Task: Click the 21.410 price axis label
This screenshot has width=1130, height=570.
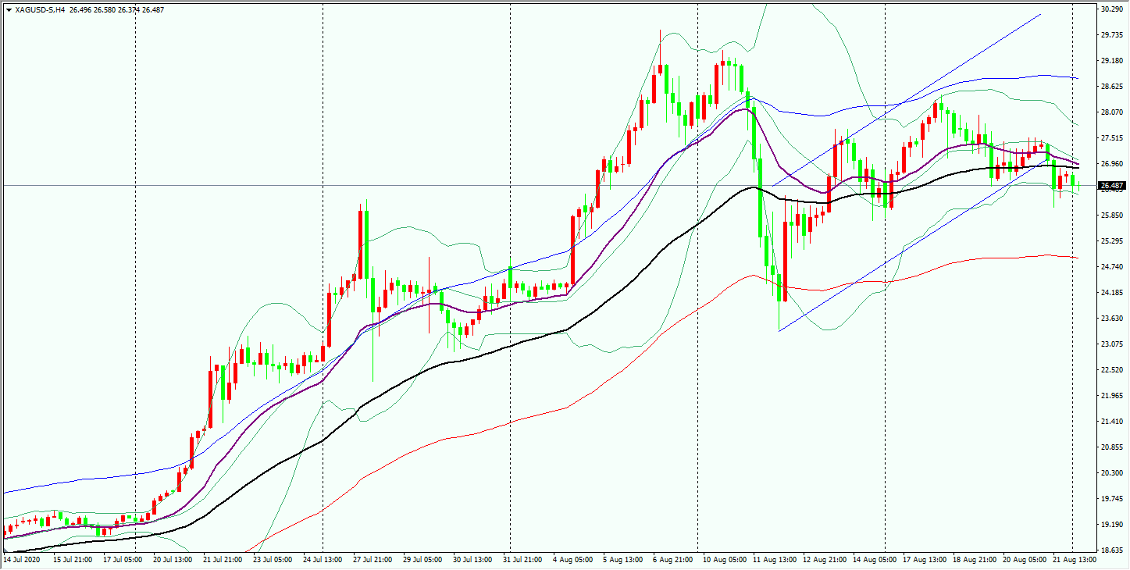Action: [x=1111, y=422]
